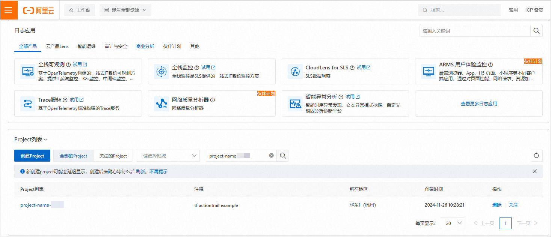Open the 请选择地域 region dropdown
Image resolution: width=551 pixels, height=237 pixels.
point(168,156)
